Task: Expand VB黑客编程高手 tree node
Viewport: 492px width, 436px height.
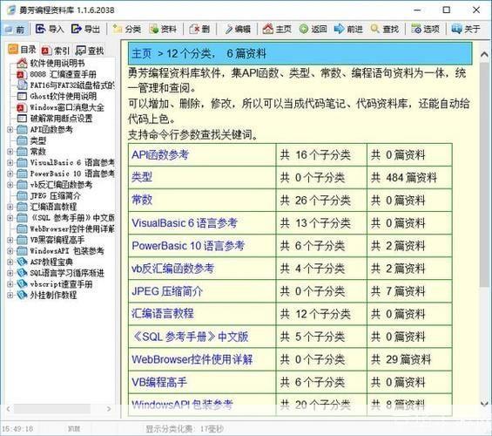Action: [10, 240]
